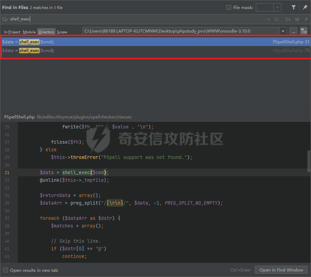Screen dimensions: 311x277
Task: Pin the Find in Files window
Action: (x=305, y=7)
